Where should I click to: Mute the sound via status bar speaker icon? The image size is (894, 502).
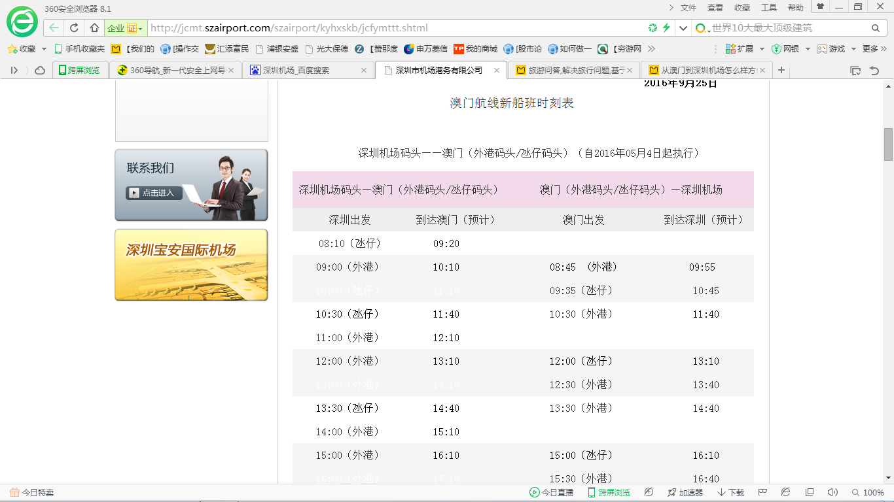[x=832, y=492]
